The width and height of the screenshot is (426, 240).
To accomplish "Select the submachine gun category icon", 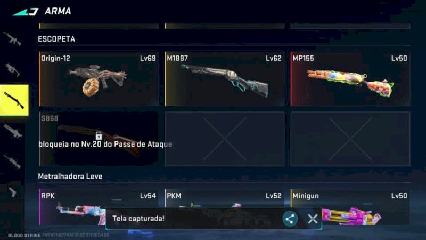I will click(x=12, y=70).
